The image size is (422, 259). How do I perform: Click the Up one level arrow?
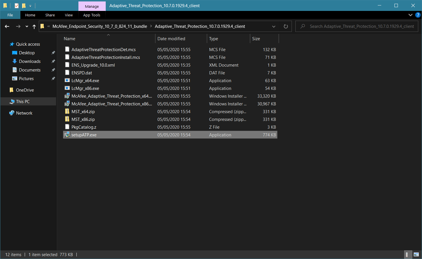pyautogui.click(x=34, y=26)
